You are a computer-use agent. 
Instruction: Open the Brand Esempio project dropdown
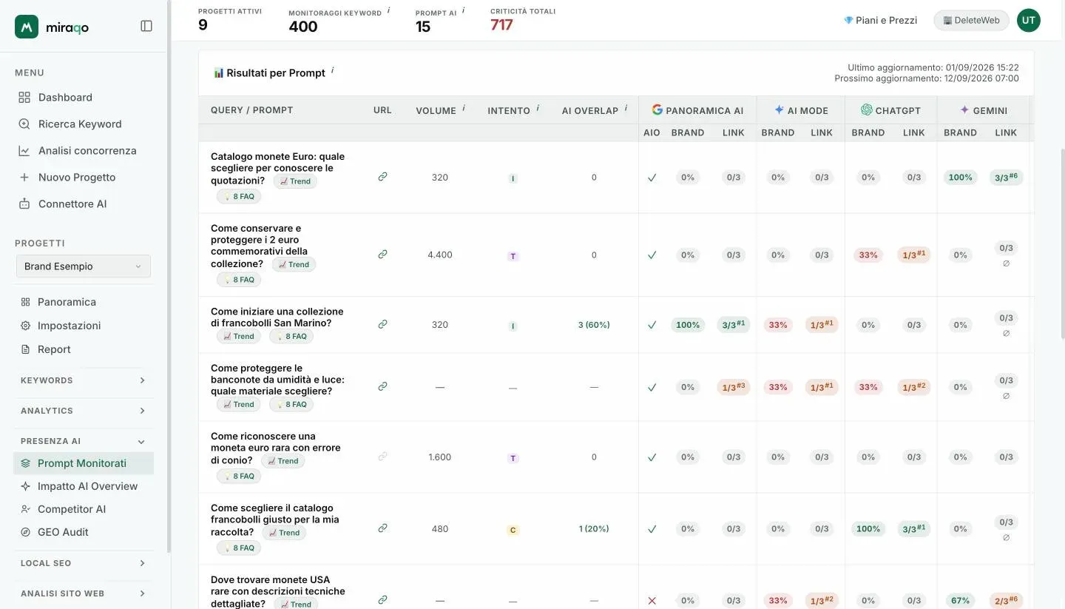[84, 266]
